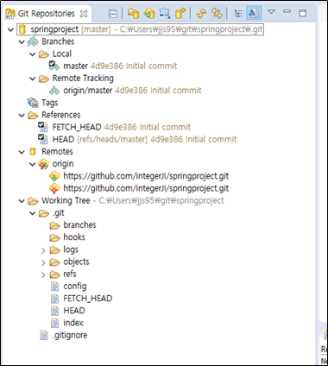Toggle Display Latest Branch Commit
Image resolution: width=328 pixels, height=366 pixels.
(254, 13)
